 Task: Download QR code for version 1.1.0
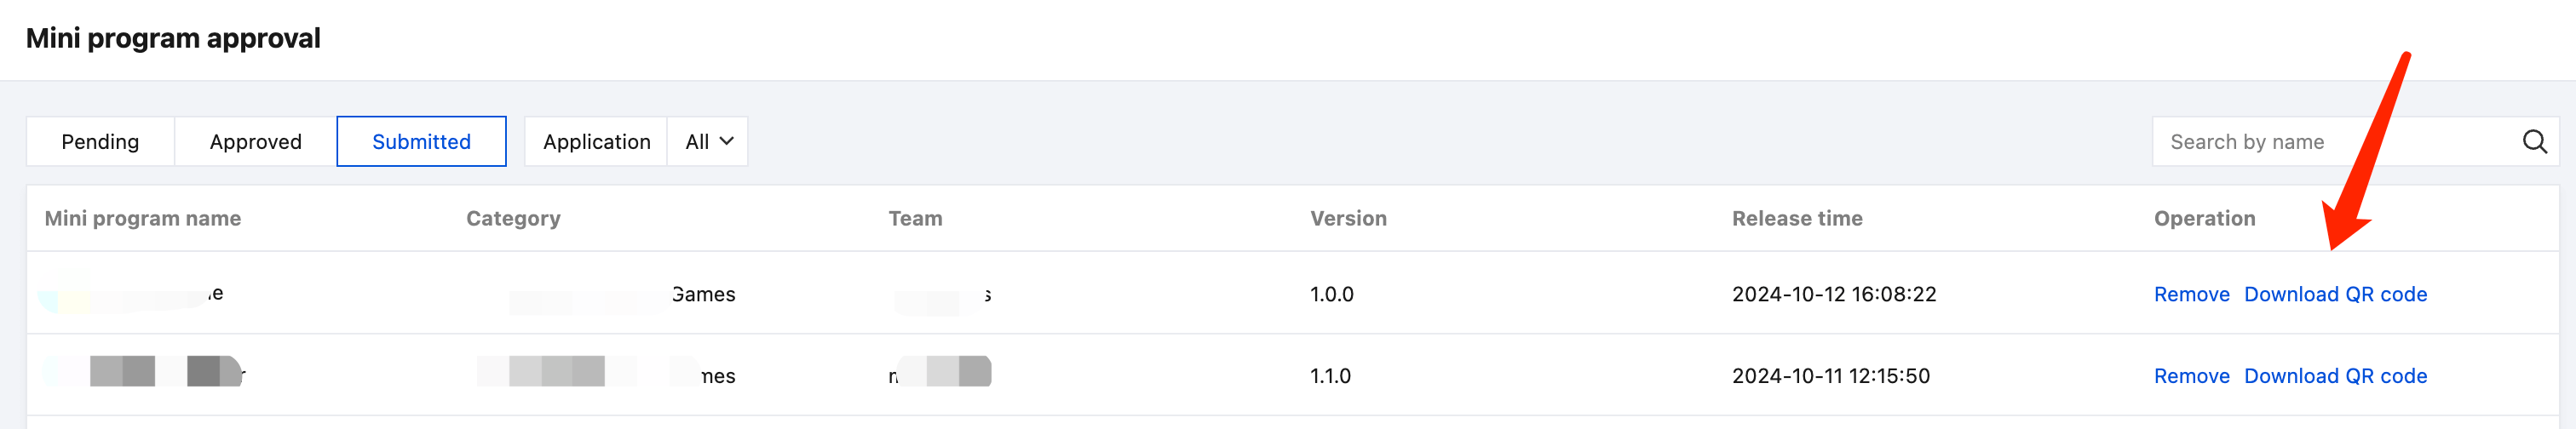tap(2335, 376)
